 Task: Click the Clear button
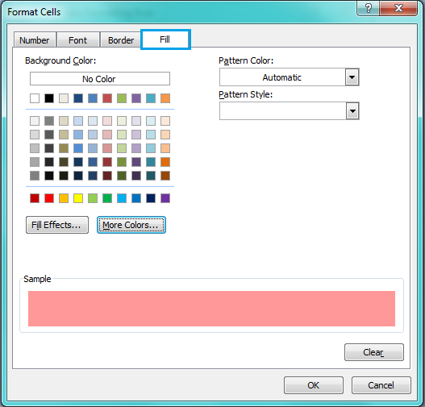(374, 352)
